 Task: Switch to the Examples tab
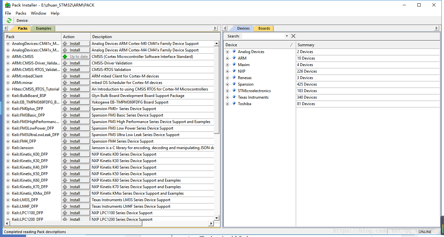[44, 28]
